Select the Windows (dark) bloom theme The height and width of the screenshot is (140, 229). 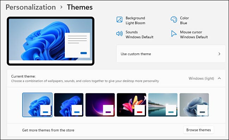pyautogui.click(x=69, y=105)
